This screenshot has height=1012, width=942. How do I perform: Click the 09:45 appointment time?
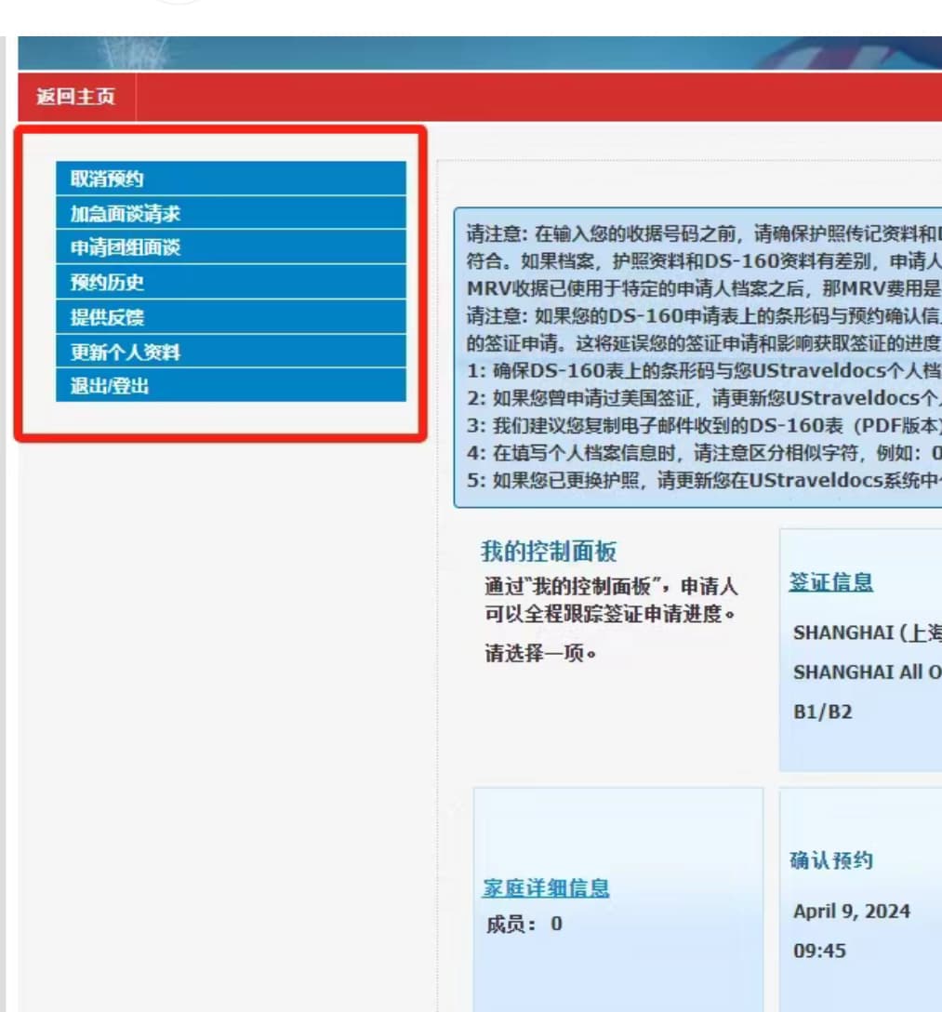(819, 951)
